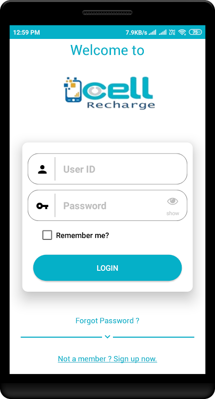Tap the blue LOGIN button
The height and width of the screenshot is (399, 215).
[107, 268]
